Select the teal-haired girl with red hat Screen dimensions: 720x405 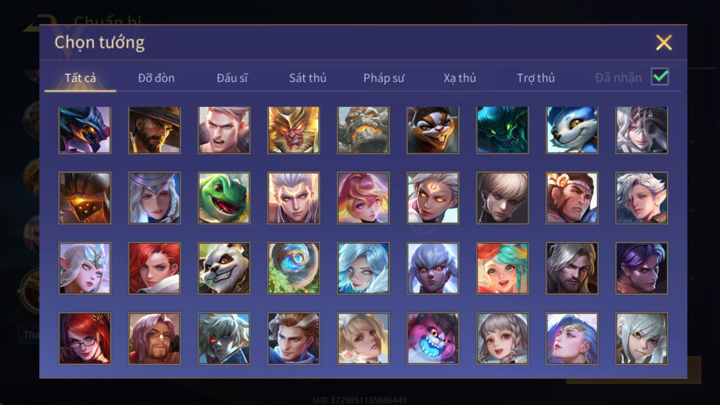(502, 268)
